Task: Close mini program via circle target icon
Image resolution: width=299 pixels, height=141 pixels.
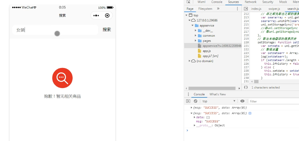Action: coord(107,16)
